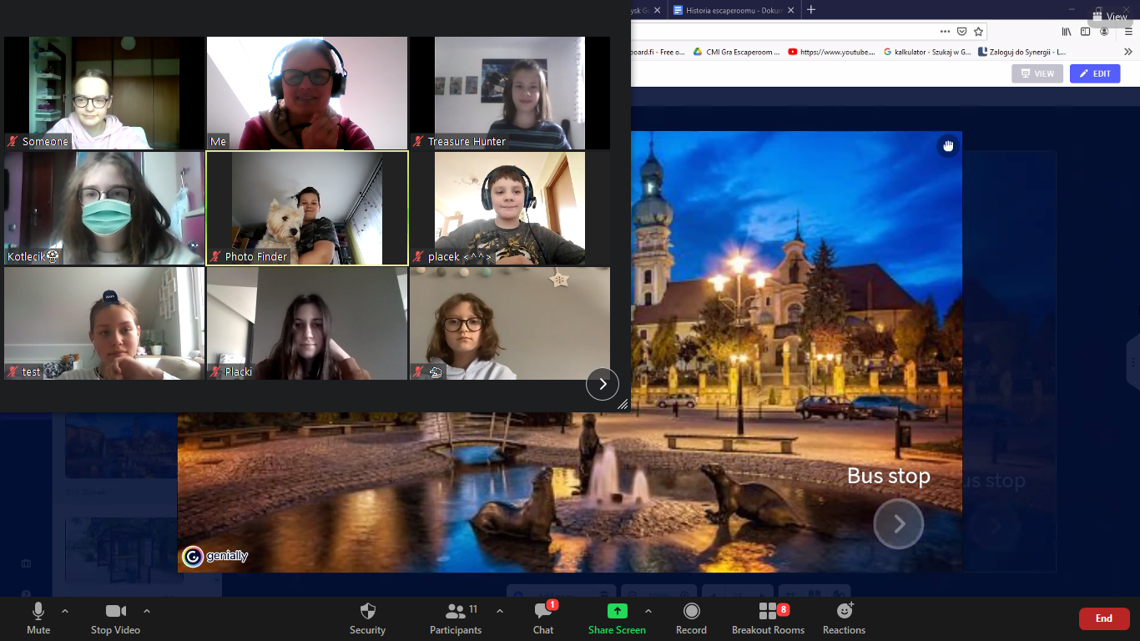Open the Reactions menu

844,618
